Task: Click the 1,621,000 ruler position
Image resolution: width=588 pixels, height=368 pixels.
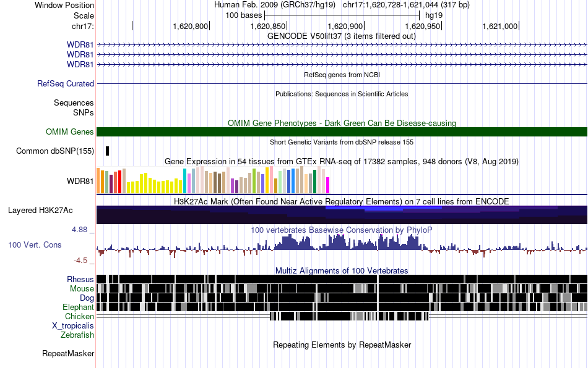Action: [500, 26]
